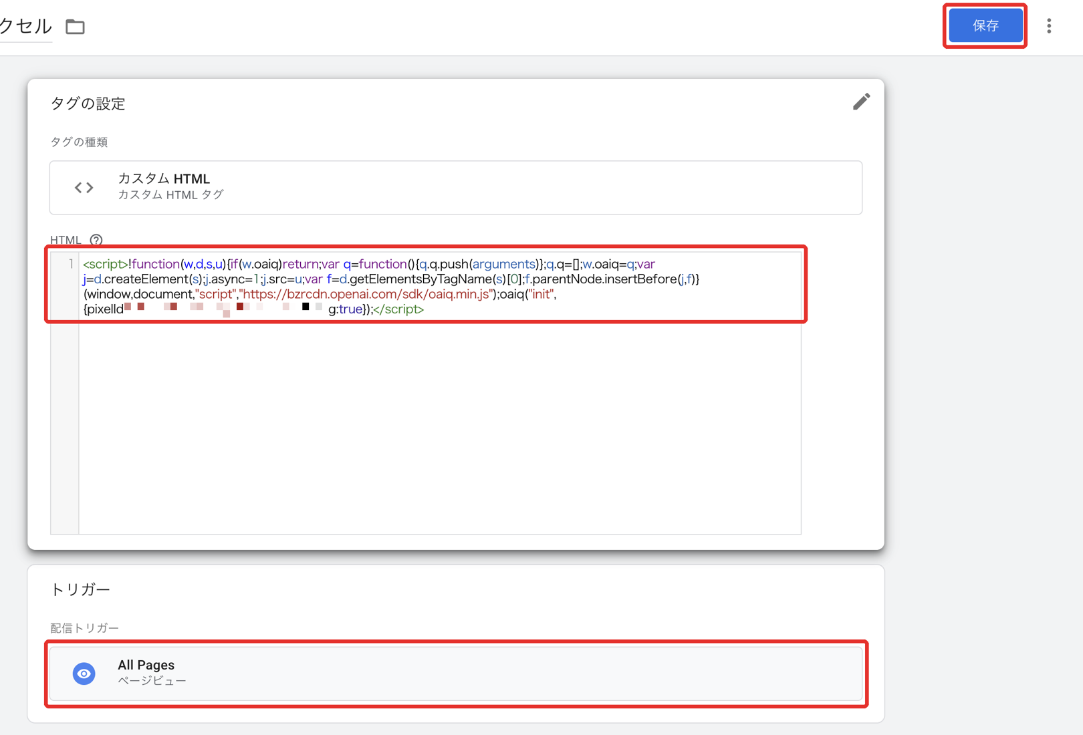The width and height of the screenshot is (1083, 735).
Task: Click the blue 保存 save button
Action: [x=985, y=26]
